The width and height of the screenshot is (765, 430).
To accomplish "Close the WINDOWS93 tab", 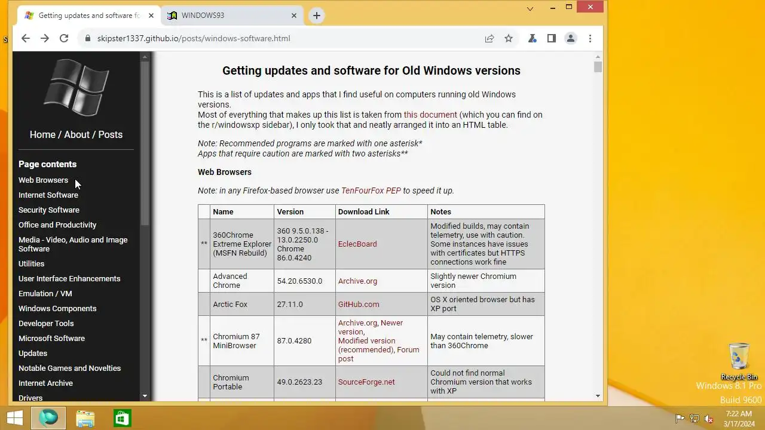I will [294, 16].
